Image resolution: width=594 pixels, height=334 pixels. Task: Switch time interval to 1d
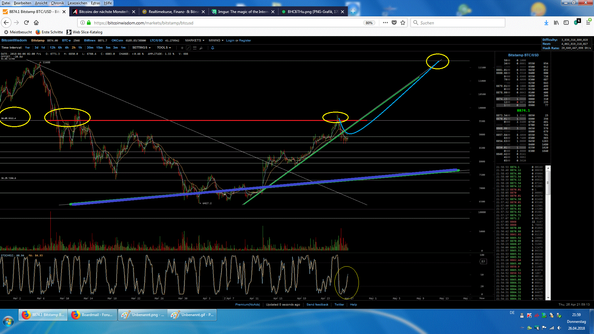coord(43,48)
